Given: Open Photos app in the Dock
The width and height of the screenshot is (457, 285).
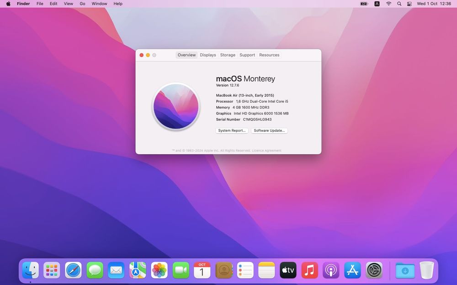Looking at the screenshot, I should coord(159,270).
